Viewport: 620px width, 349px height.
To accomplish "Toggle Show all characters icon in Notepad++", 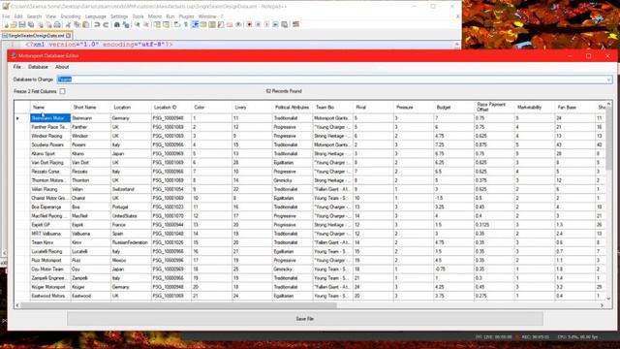I will coord(185,24).
